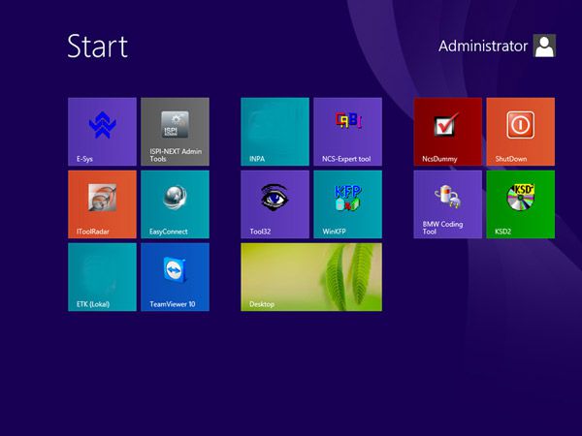
Task: Launch NCS-Expert tool
Action: tap(347, 132)
